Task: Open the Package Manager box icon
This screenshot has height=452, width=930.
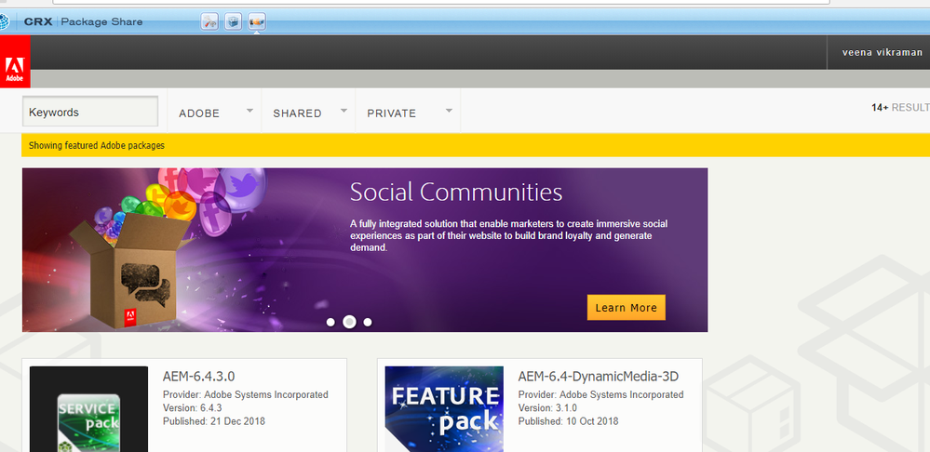Action: point(234,21)
